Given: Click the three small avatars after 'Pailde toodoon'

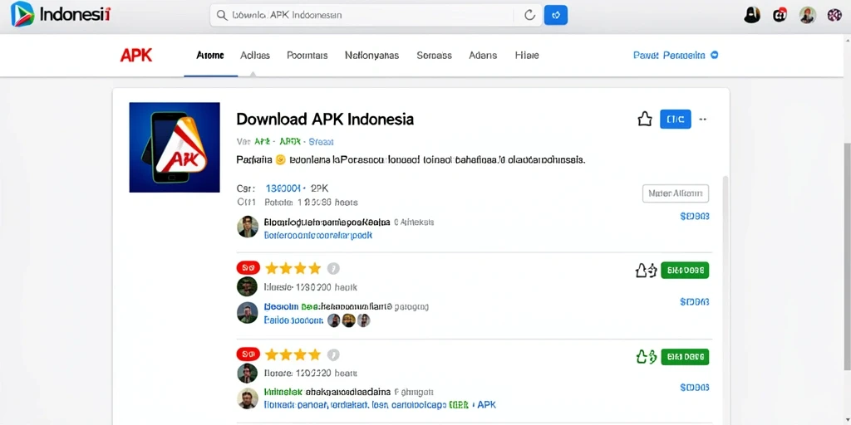Looking at the screenshot, I should point(348,320).
